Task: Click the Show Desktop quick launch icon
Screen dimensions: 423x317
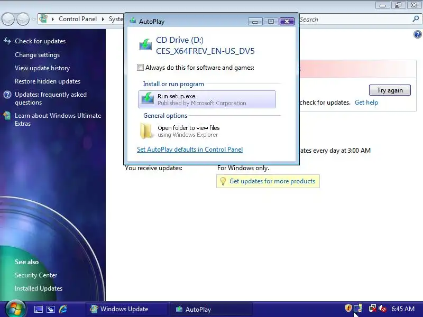Action: pyautogui.click(x=38, y=309)
